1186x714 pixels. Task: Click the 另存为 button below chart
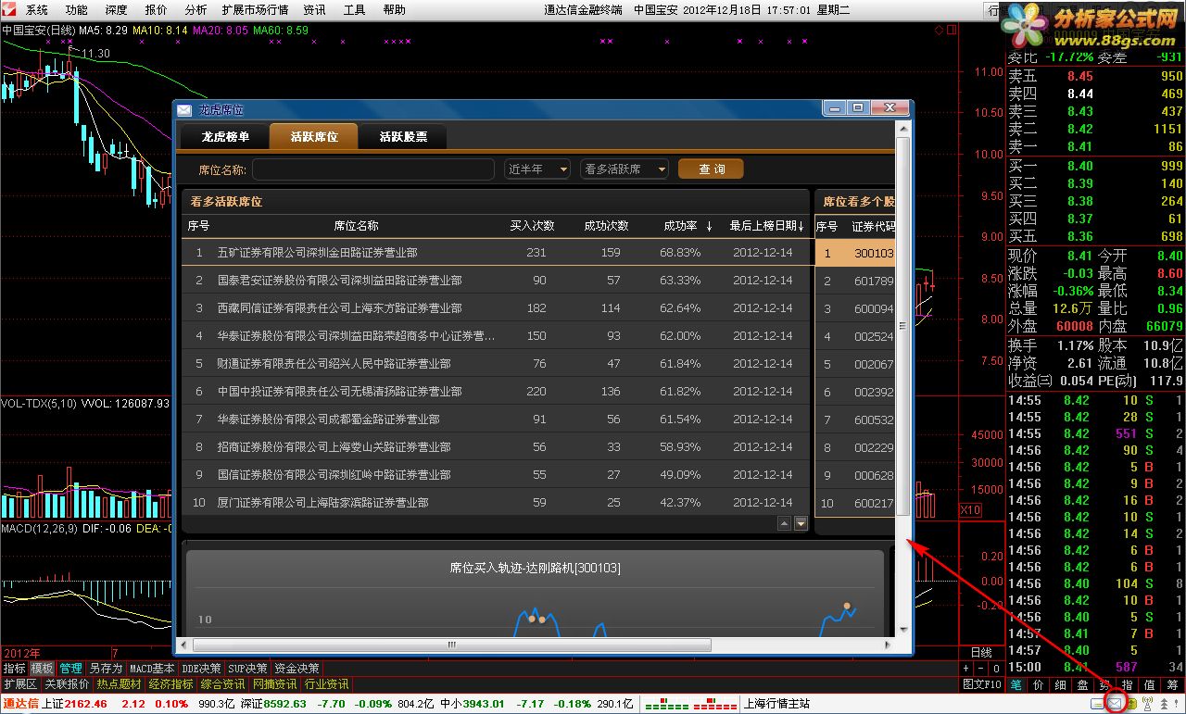[106, 668]
